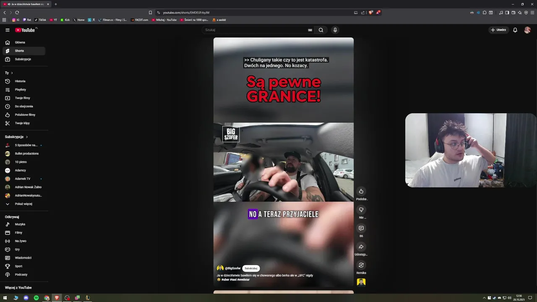Open the @BigSzofer channel link
Screen dimensions: 537x302
pos(232,268)
